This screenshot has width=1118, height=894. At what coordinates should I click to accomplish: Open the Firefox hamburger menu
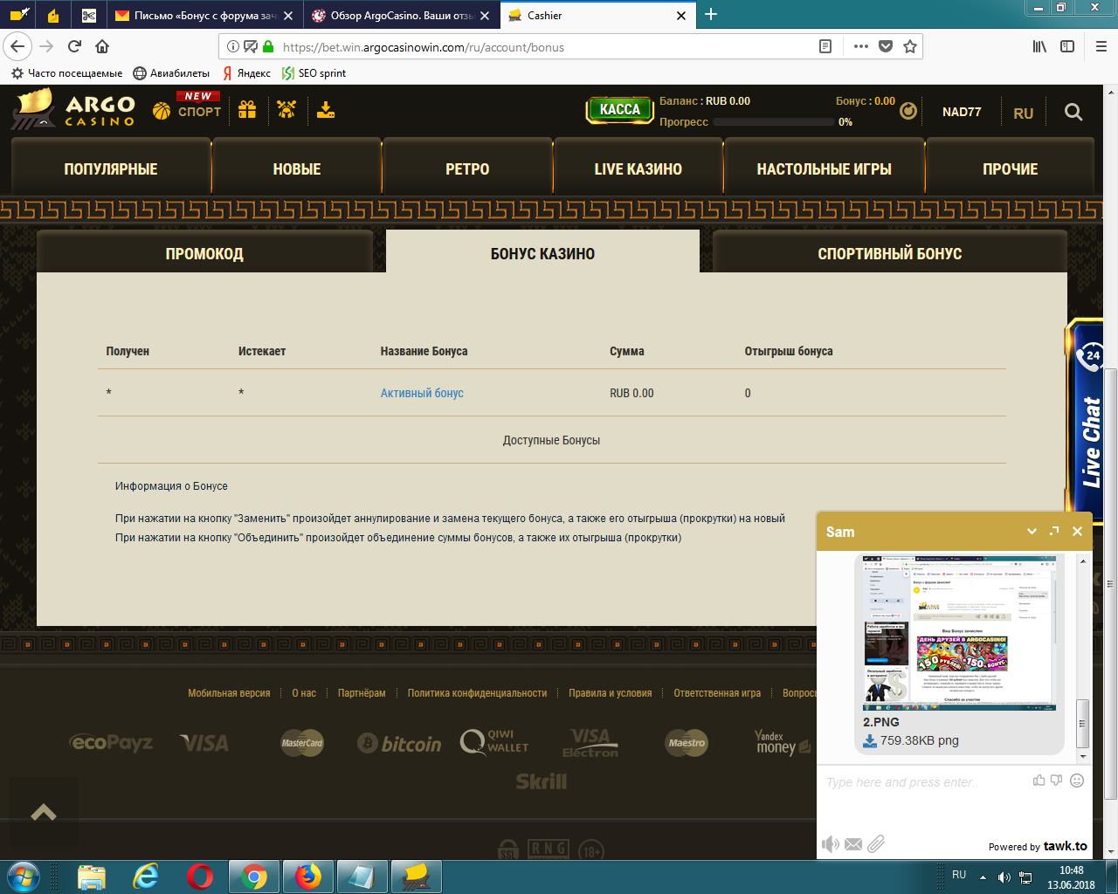[1101, 47]
